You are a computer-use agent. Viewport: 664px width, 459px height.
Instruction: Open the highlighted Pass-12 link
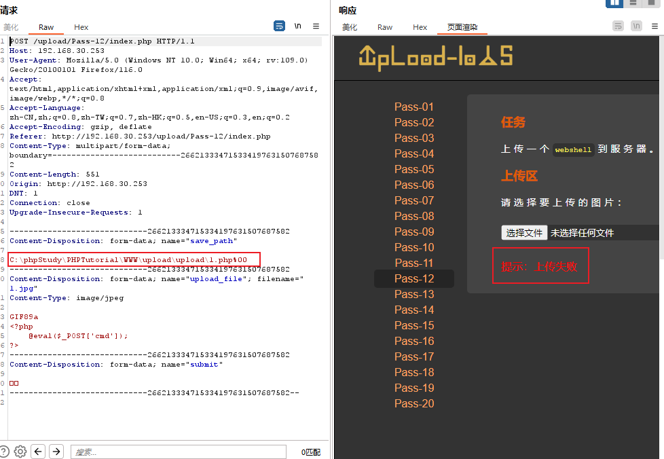coord(413,278)
